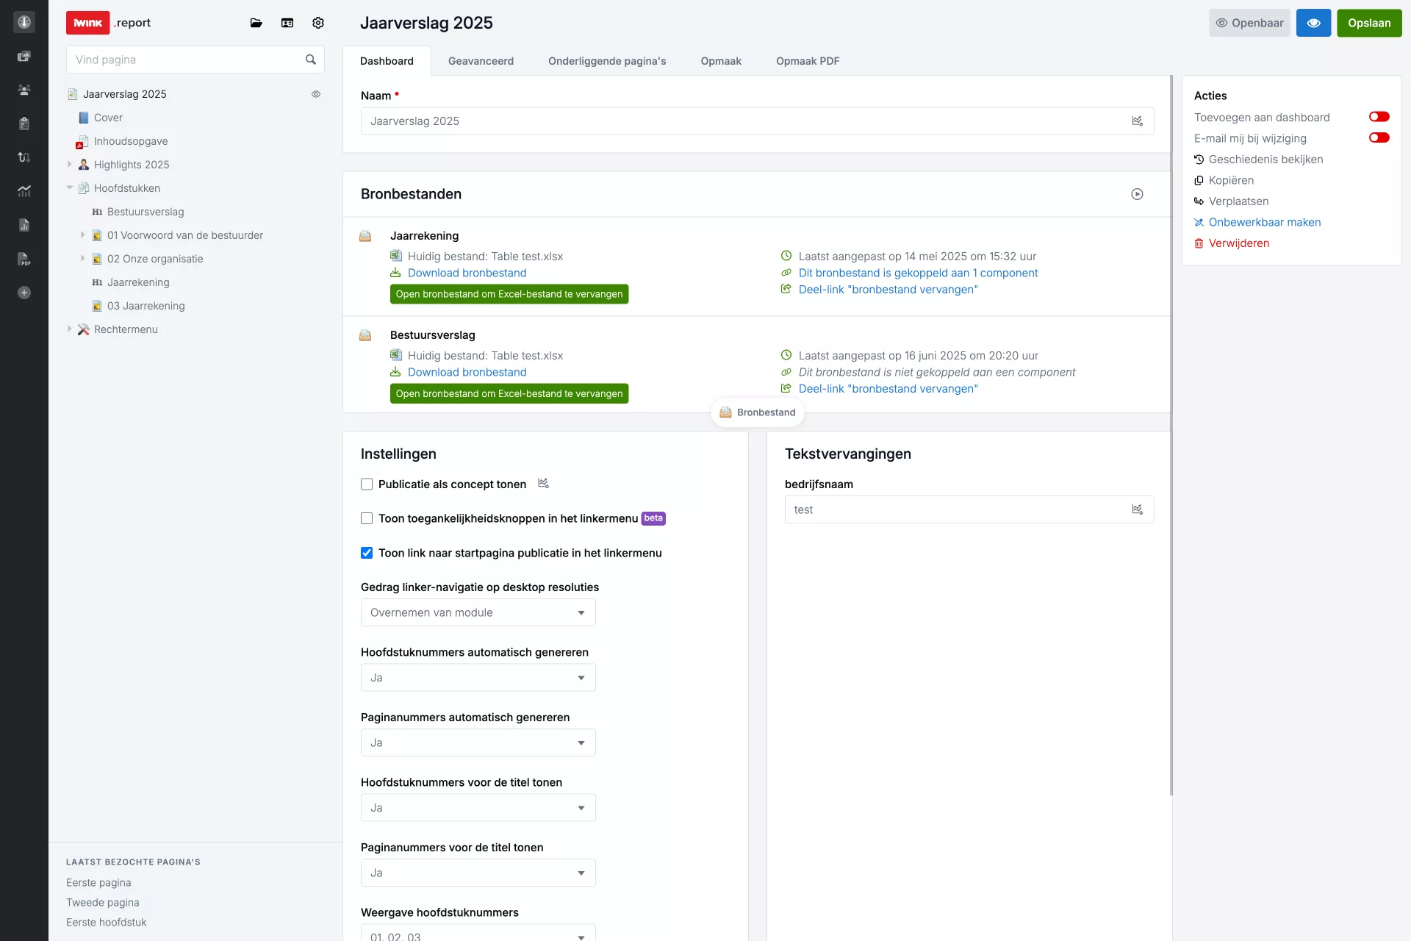Collapse the Hoofdstukken tree node

pyautogui.click(x=70, y=188)
